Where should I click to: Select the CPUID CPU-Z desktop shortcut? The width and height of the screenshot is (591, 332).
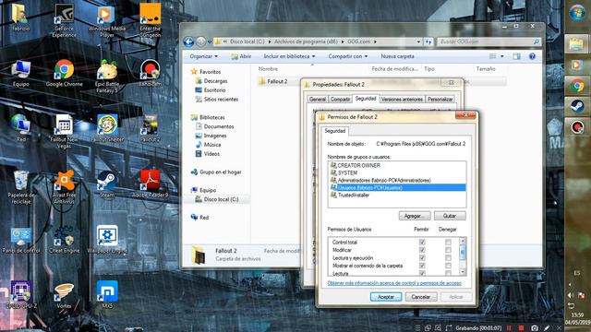21,295
